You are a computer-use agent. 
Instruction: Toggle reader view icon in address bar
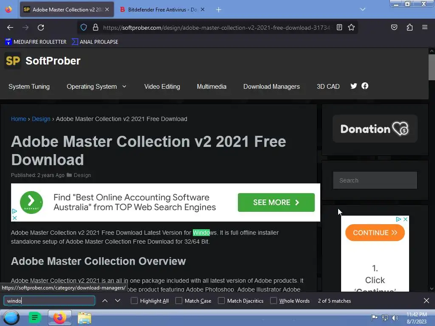pos(339,27)
